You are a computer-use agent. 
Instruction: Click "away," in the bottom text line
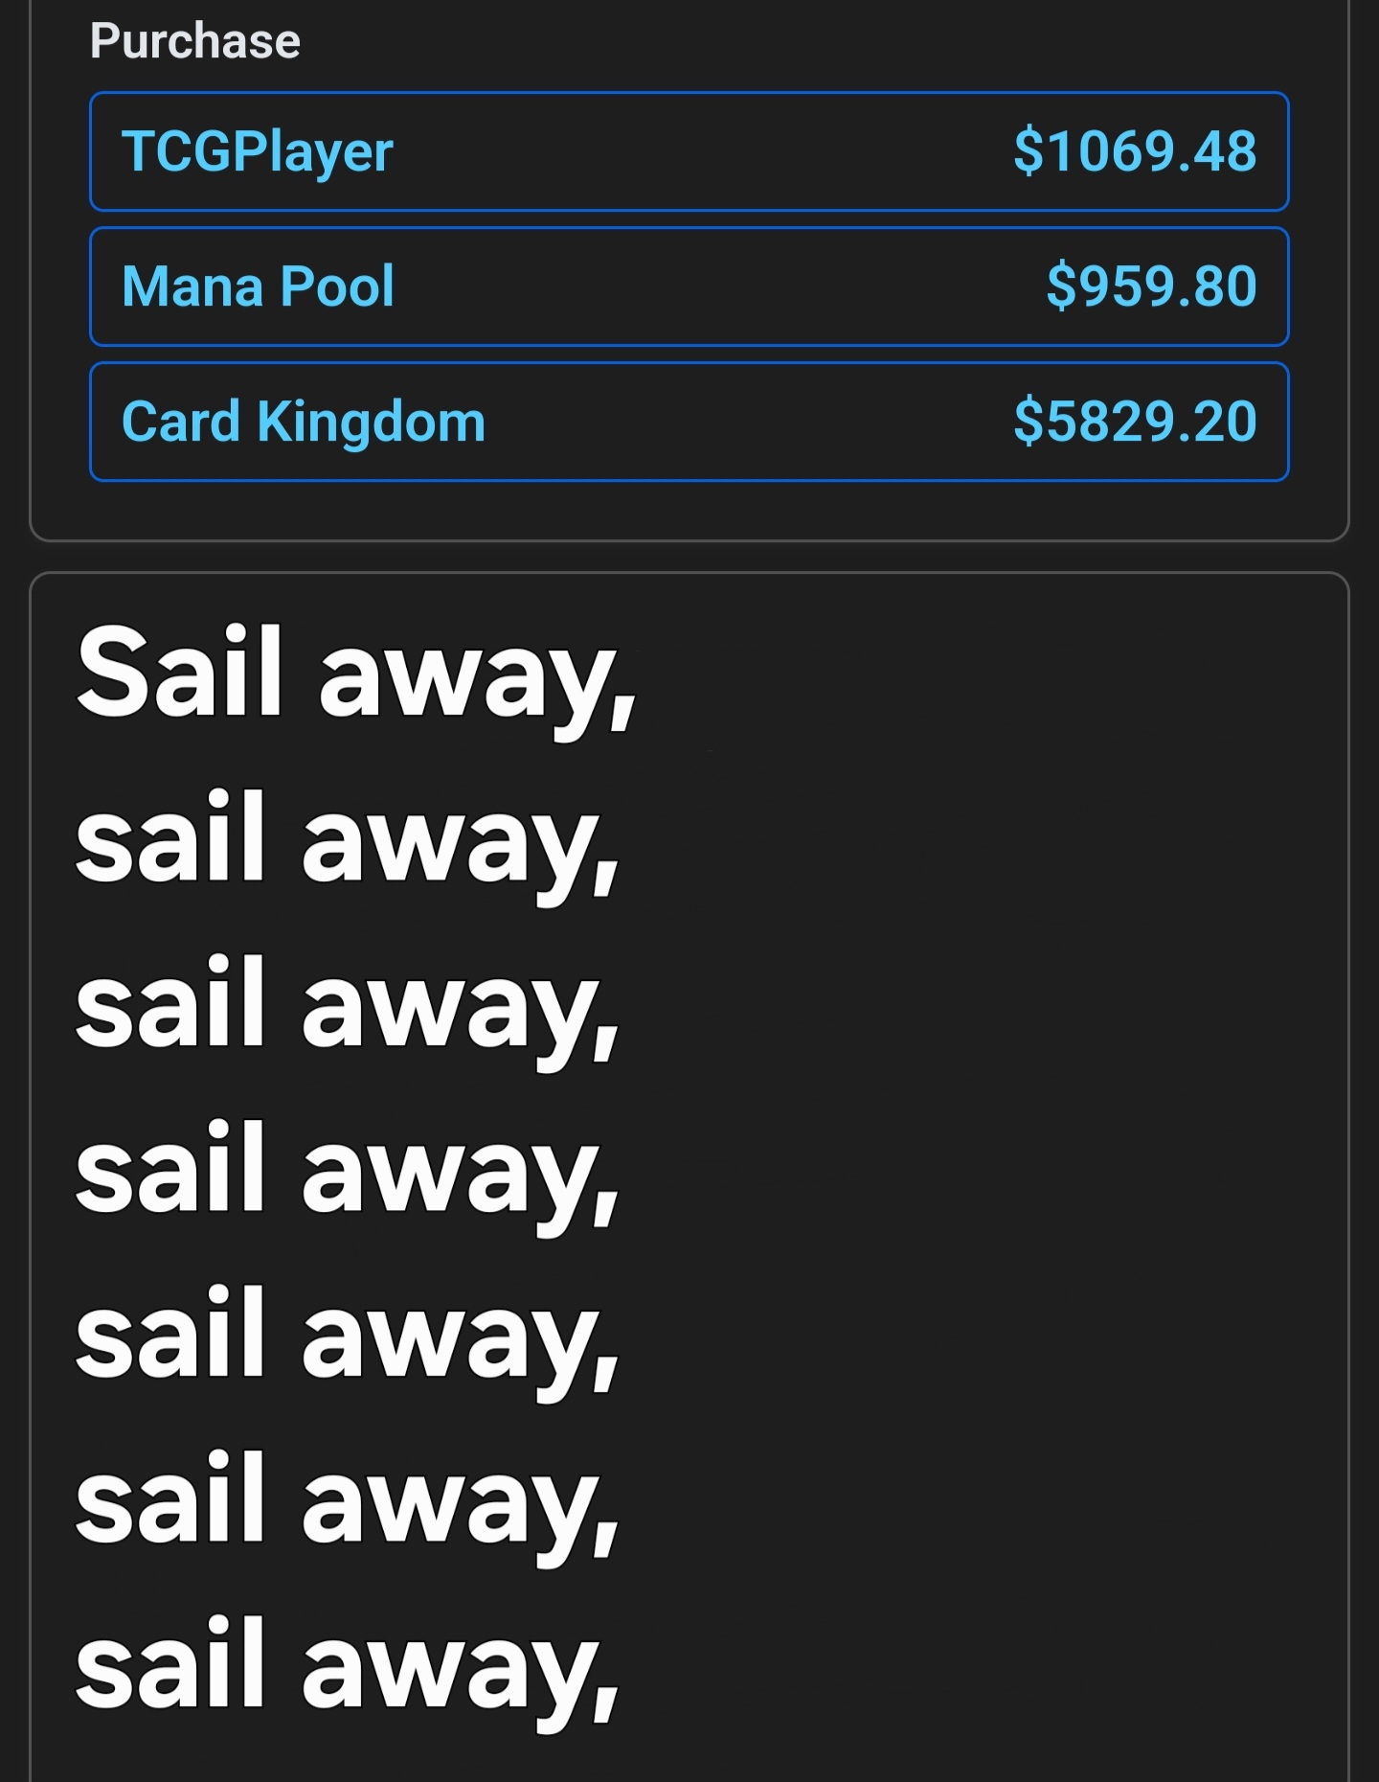(x=461, y=1672)
